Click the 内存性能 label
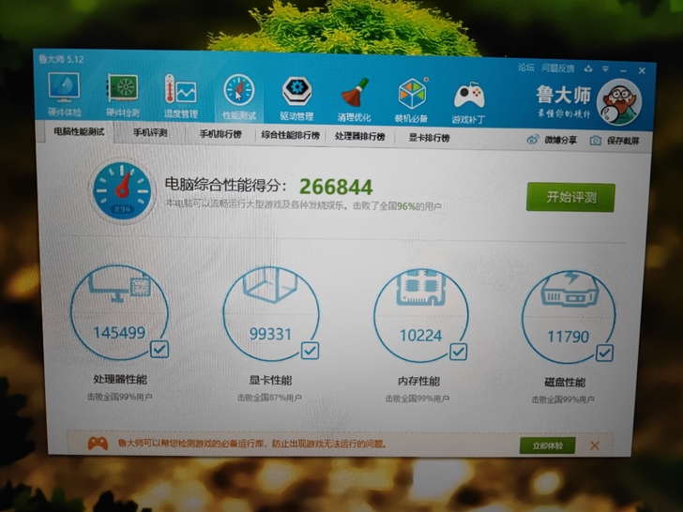Image resolution: width=683 pixels, height=512 pixels. (x=418, y=381)
